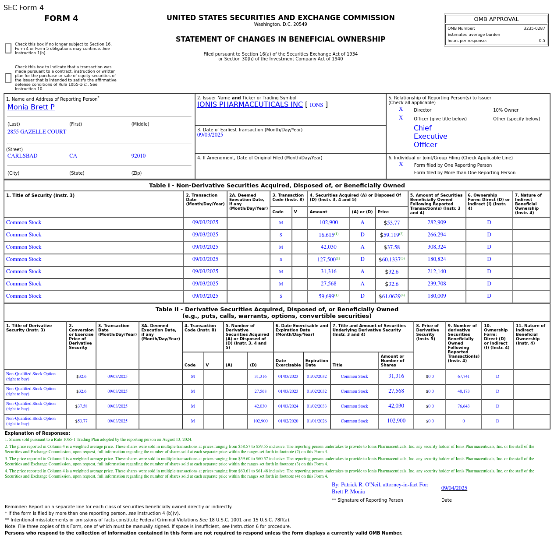Image resolution: width=554 pixels, height=542 pixels.
Task: Click the zip code 92010
Action: 138,156
